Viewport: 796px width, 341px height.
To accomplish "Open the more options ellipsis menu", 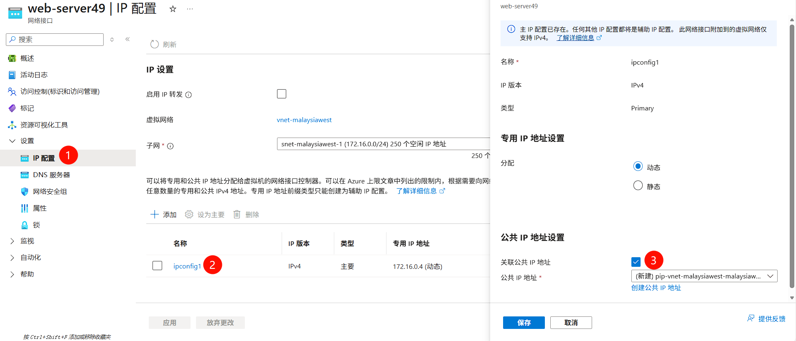I will (x=190, y=9).
